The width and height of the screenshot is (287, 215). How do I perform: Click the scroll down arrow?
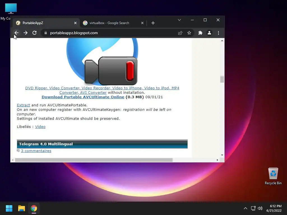tap(222, 155)
